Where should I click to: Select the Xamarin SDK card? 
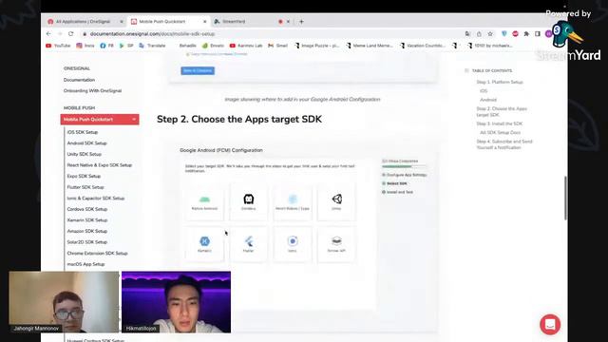point(204,244)
